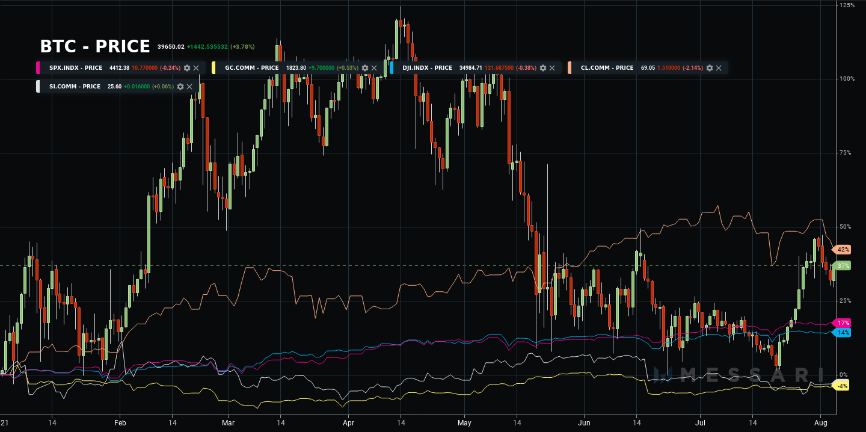Open settings gear for GC.COMM series

coord(364,68)
